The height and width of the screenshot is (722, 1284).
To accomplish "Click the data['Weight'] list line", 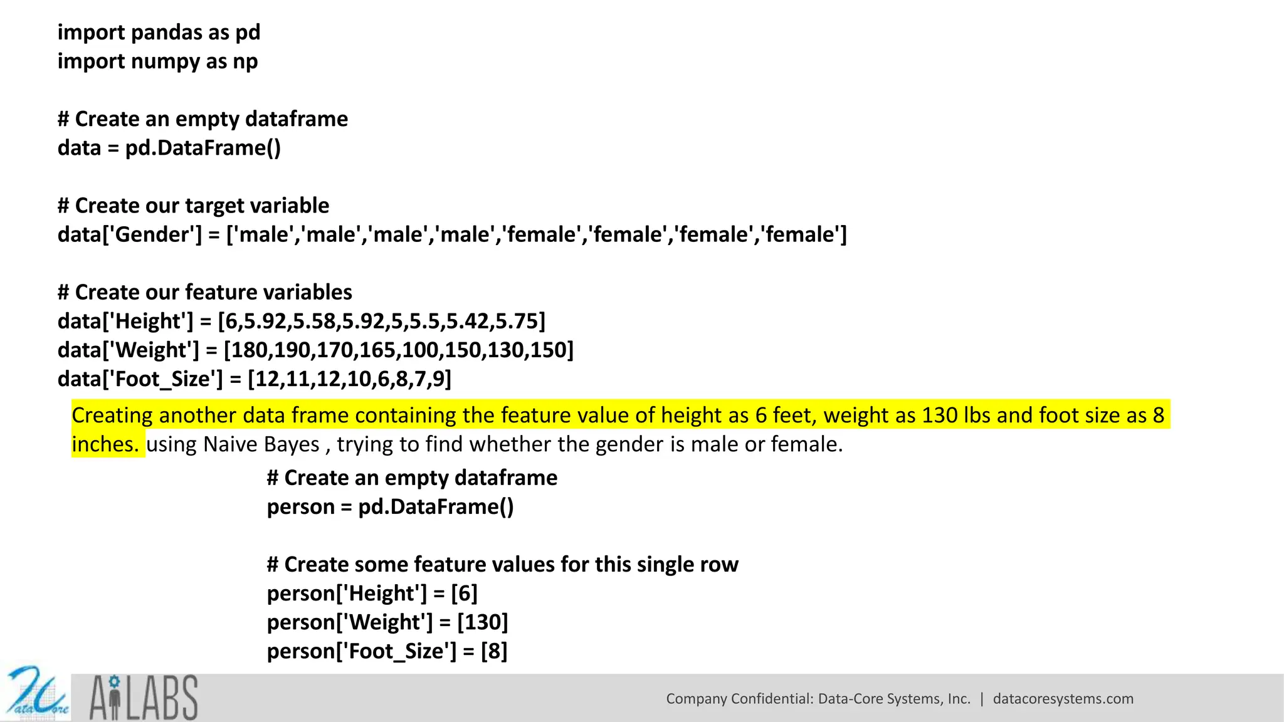I will 315,350.
